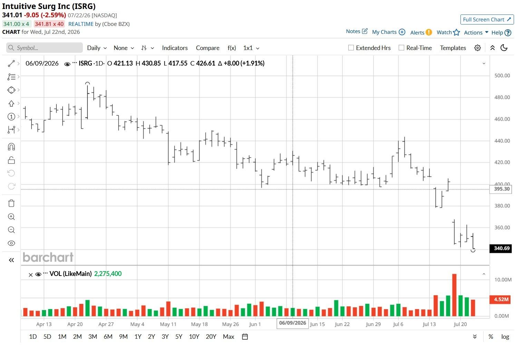Open the None dropdown
The height and width of the screenshot is (346, 515).
coord(124,48)
